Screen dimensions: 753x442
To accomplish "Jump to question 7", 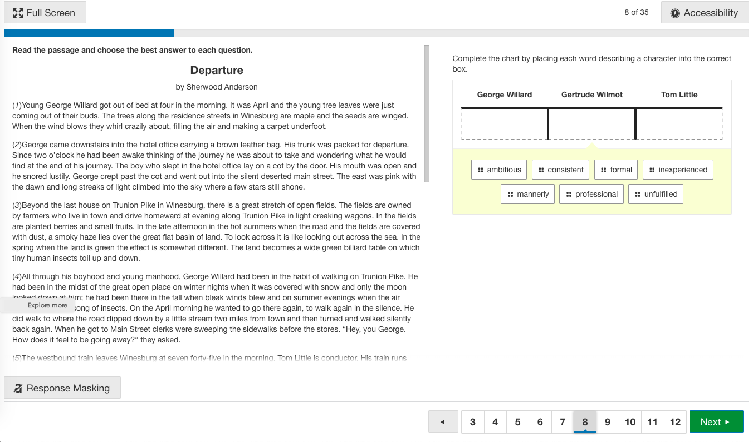I will point(563,422).
